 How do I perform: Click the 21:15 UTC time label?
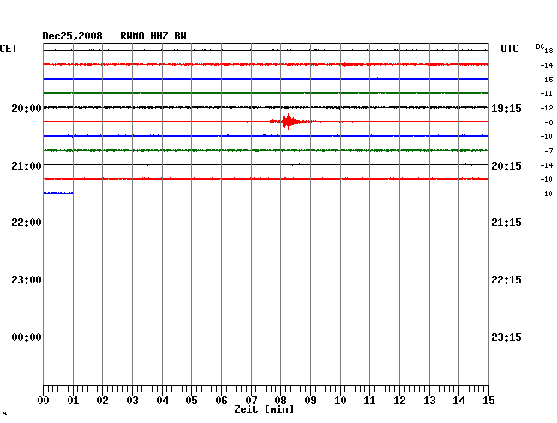pos(506,223)
